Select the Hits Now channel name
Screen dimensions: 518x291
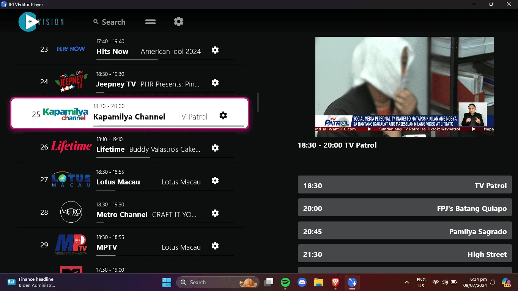click(x=112, y=52)
